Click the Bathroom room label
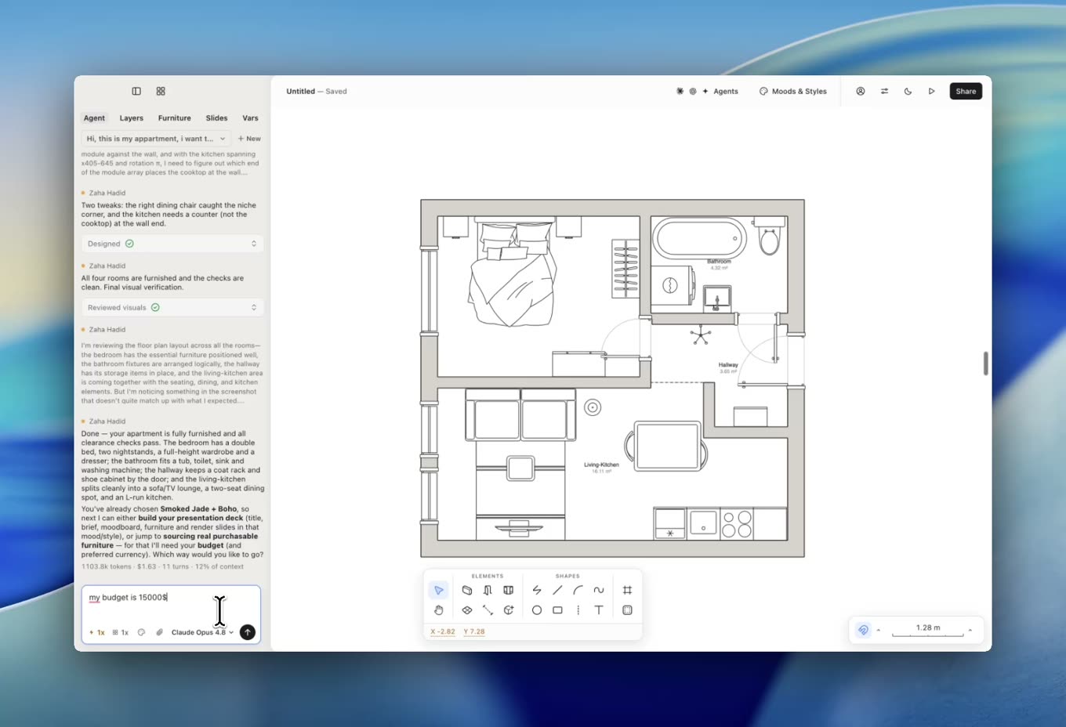This screenshot has width=1066, height=727. click(719, 262)
